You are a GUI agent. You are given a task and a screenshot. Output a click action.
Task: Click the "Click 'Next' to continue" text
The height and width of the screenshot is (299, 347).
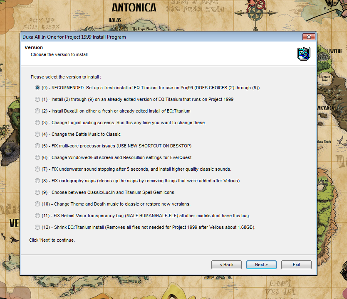click(52, 240)
